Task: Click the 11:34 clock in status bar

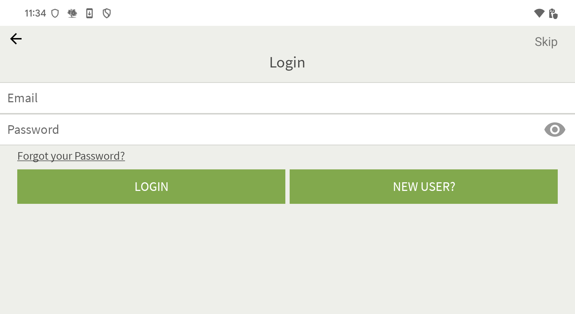Action: click(35, 14)
